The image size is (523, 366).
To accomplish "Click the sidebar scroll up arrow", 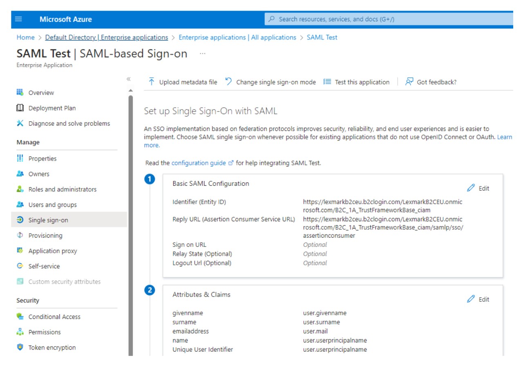I will 131,90.
